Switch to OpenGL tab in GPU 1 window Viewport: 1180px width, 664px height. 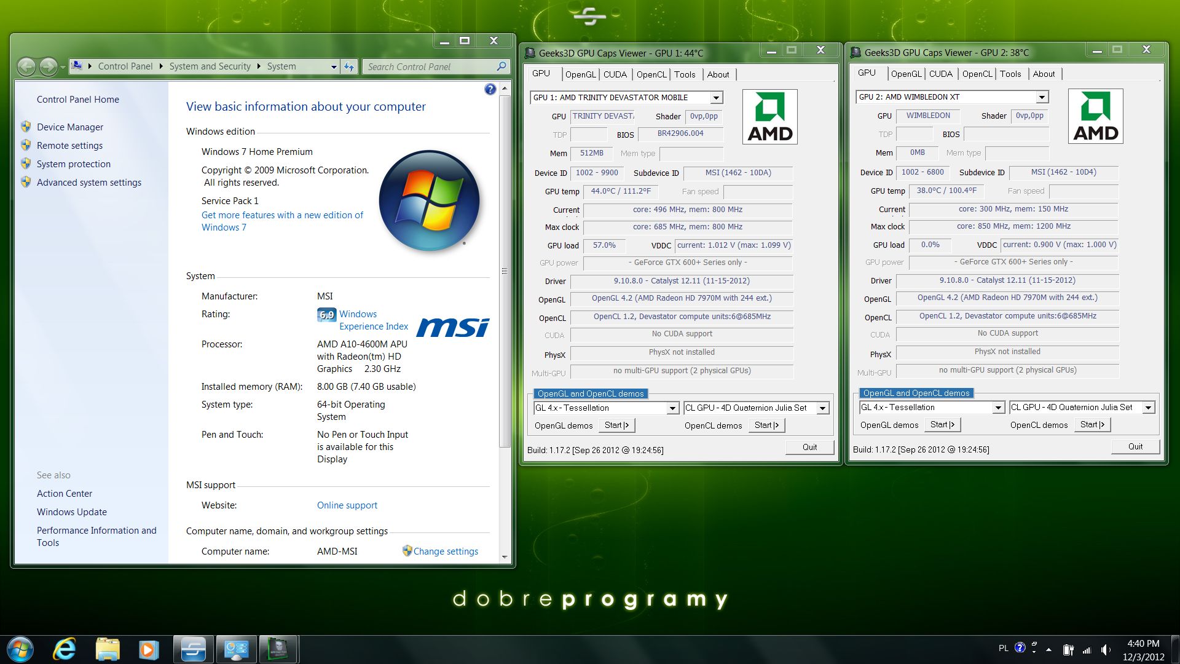[x=580, y=74]
